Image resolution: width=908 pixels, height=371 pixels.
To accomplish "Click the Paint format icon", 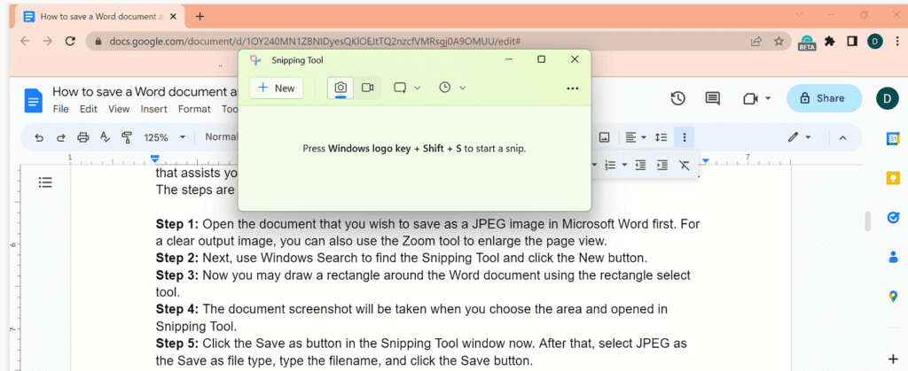I will coord(127,137).
